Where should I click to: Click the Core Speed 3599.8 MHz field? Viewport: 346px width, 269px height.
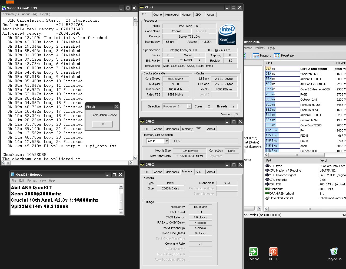pos(175,79)
